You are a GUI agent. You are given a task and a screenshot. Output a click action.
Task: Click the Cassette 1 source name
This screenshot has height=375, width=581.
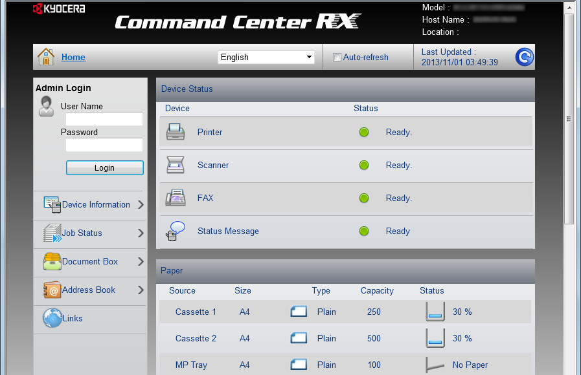click(196, 312)
